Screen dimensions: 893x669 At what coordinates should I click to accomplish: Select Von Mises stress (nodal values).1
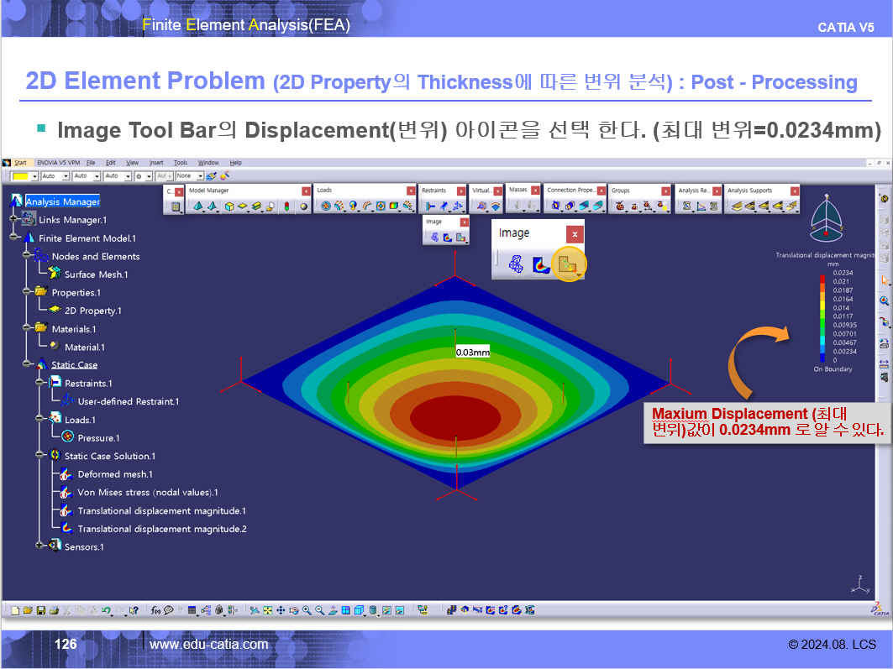[x=147, y=493]
